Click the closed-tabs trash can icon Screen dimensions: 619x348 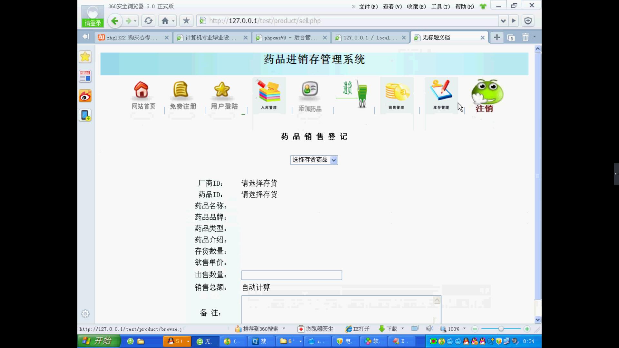click(x=526, y=37)
